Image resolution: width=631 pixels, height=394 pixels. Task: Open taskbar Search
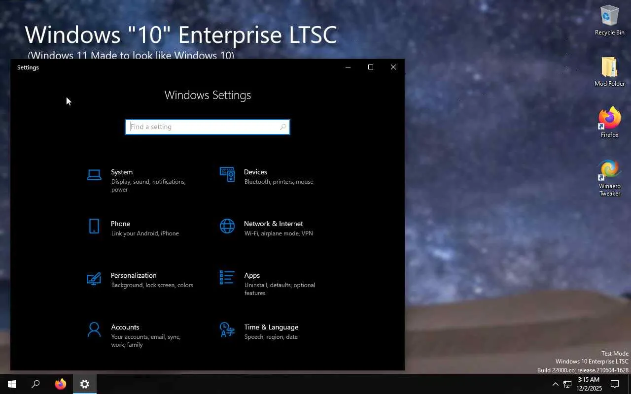click(35, 384)
